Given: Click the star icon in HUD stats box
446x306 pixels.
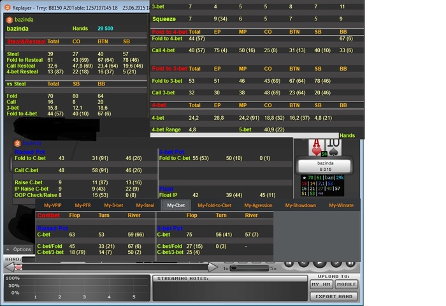Looking at the screenshot, I should click(304, 178).
